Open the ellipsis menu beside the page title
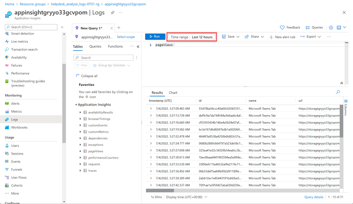The width and height of the screenshot is (353, 204). [120, 13]
